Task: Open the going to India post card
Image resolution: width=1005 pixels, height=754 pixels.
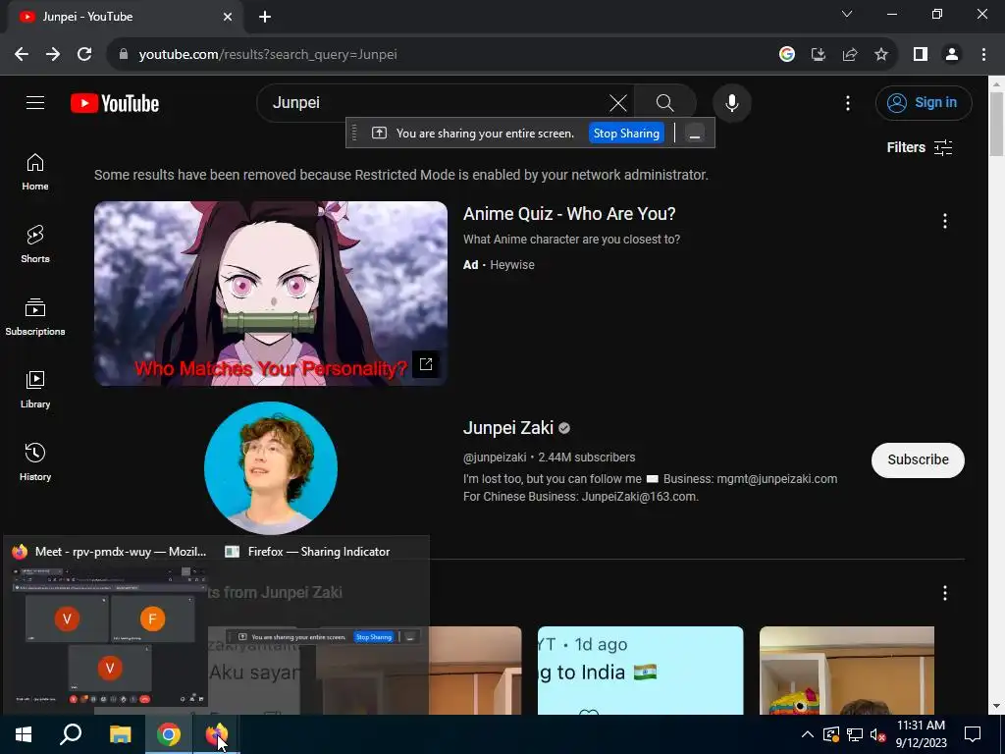Action: (x=640, y=670)
